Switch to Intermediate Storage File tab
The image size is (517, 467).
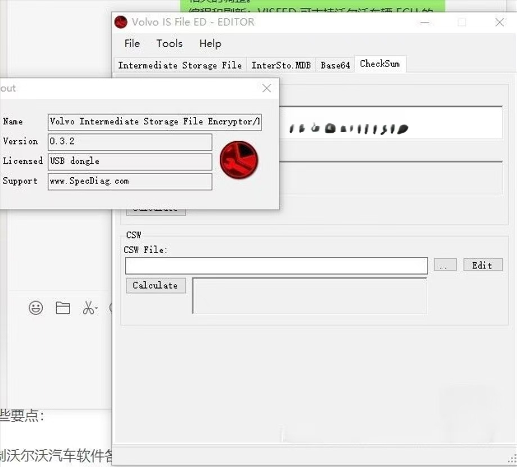pyautogui.click(x=180, y=65)
